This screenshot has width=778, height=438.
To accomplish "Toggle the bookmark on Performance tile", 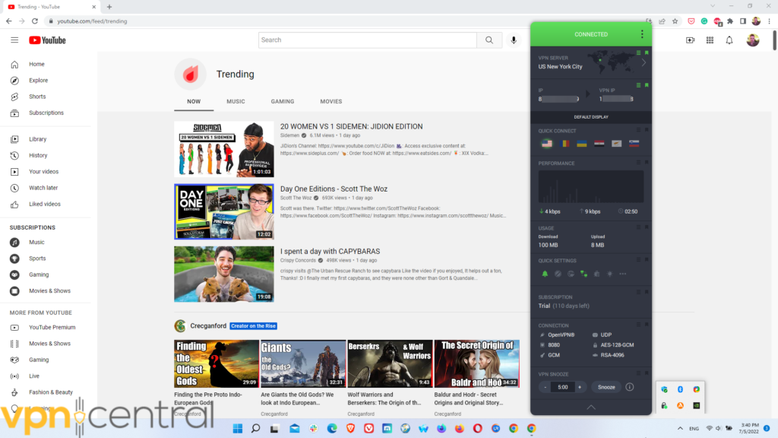I will click(x=647, y=161).
